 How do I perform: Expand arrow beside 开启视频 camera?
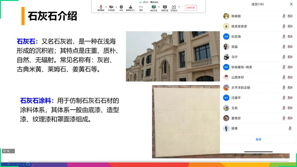pyautogui.click(x=116, y=7)
